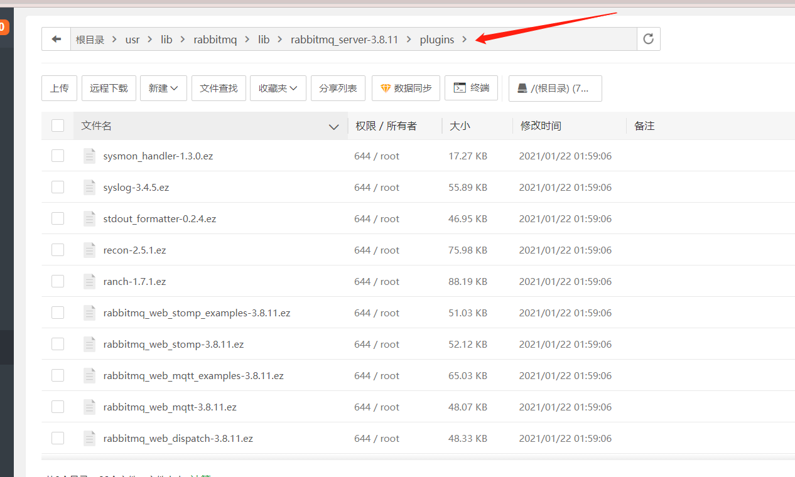Open file syslog-3.4.5.ez
The image size is (795, 477).
tap(136, 187)
